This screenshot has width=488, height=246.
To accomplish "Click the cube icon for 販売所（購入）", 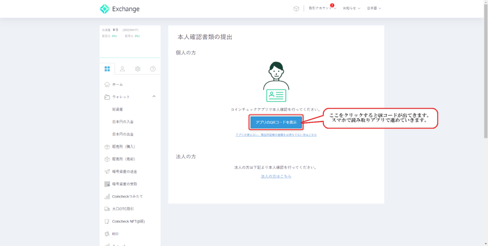I will (x=107, y=147).
